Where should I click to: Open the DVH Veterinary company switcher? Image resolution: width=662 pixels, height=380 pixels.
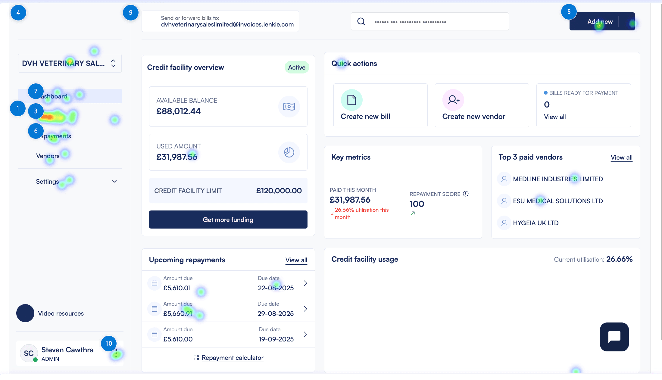pyautogui.click(x=70, y=63)
